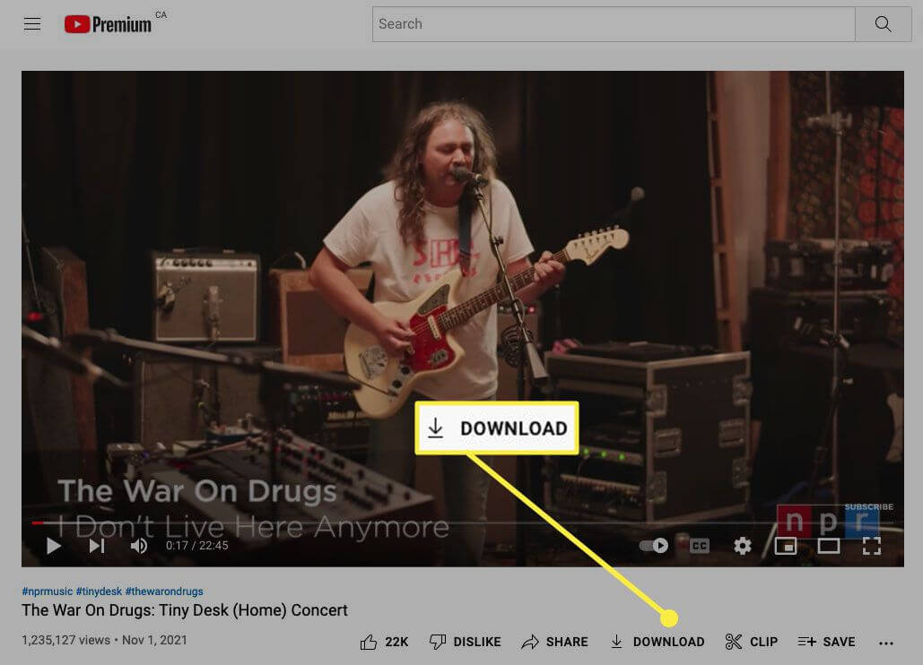
Task: Click the 1,235,127 views text
Action: tap(66, 640)
